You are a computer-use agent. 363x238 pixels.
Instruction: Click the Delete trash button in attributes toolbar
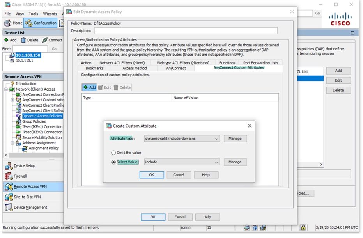click(122, 87)
